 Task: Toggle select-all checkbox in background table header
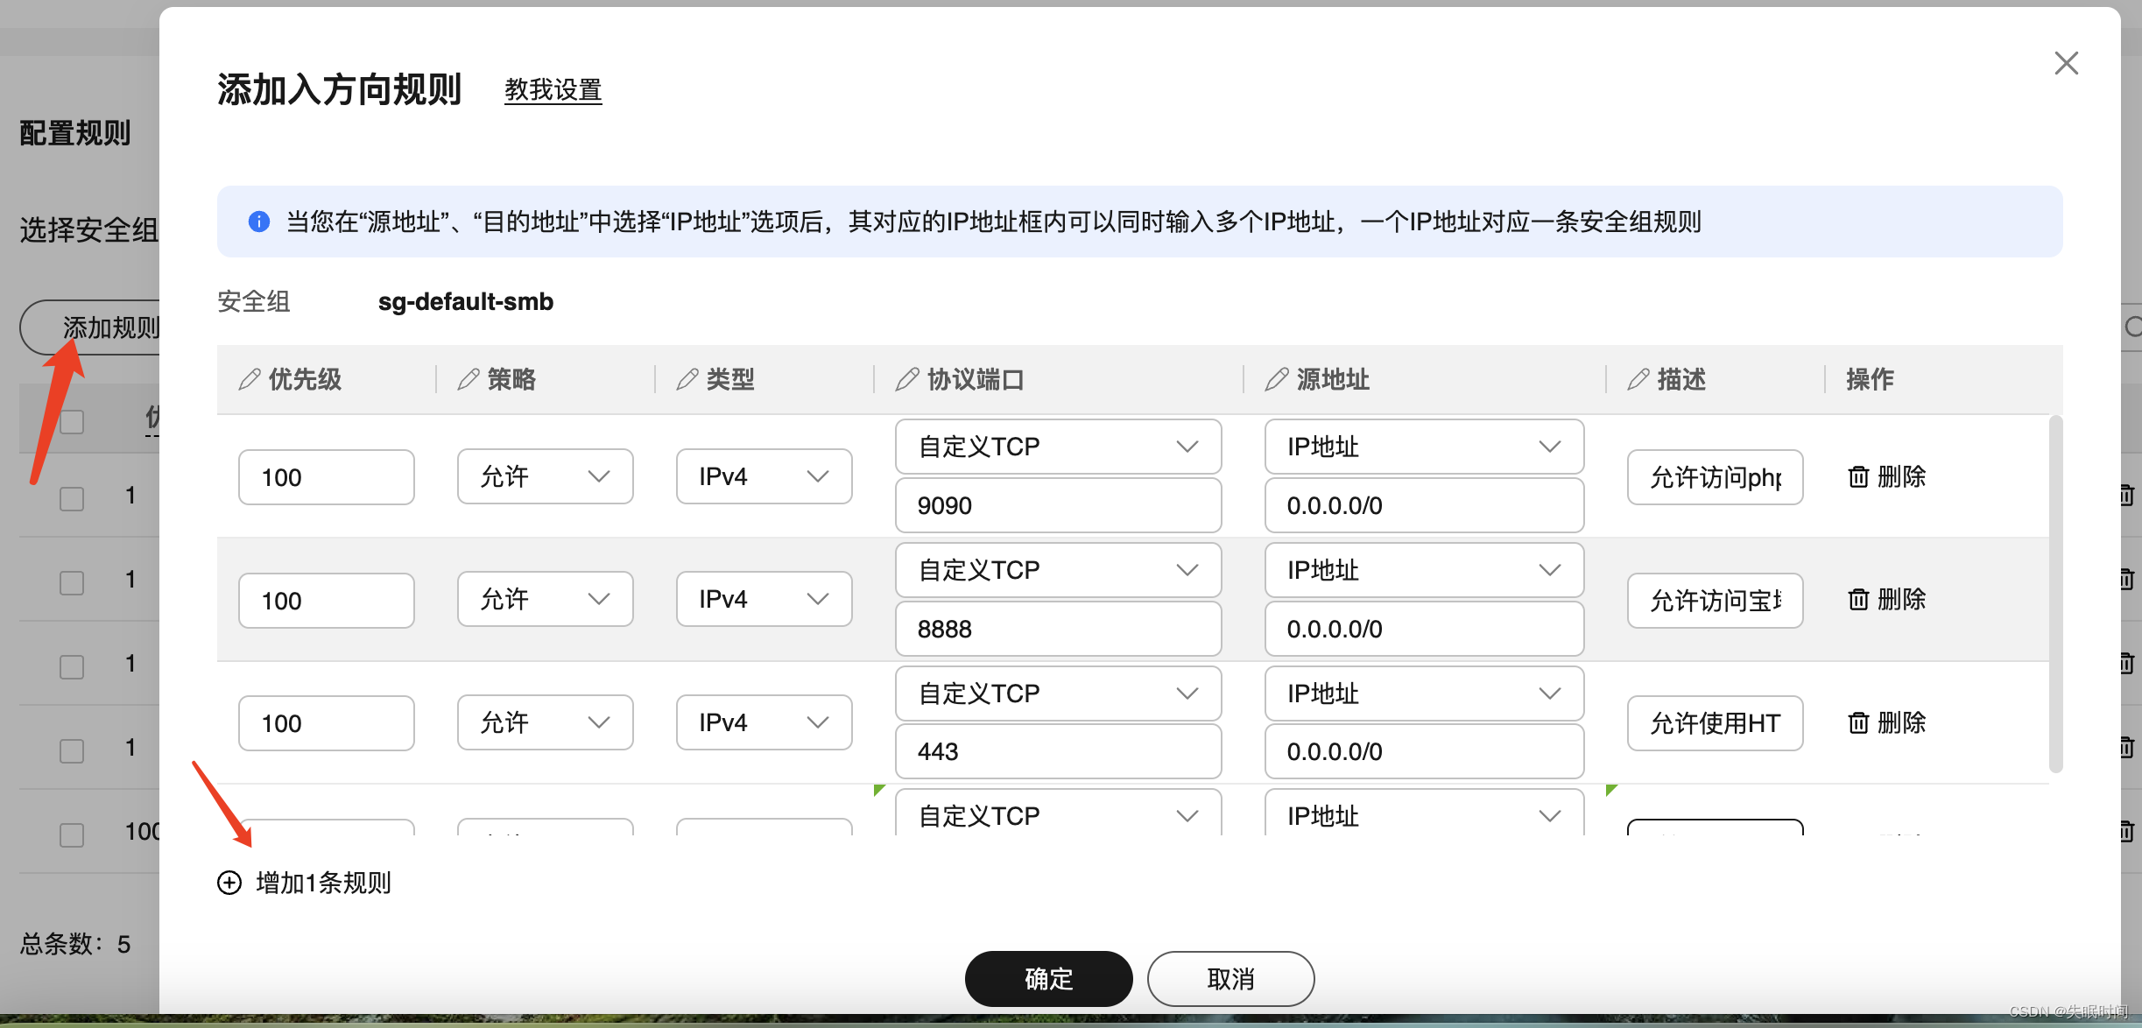pyautogui.click(x=72, y=422)
